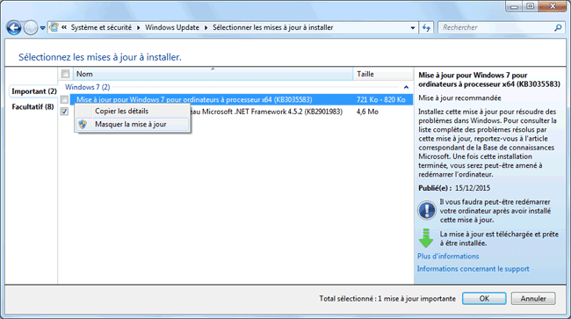Image resolution: width=571 pixels, height=319 pixels.
Task: Sort by the Taille column header
Action: coord(383,74)
